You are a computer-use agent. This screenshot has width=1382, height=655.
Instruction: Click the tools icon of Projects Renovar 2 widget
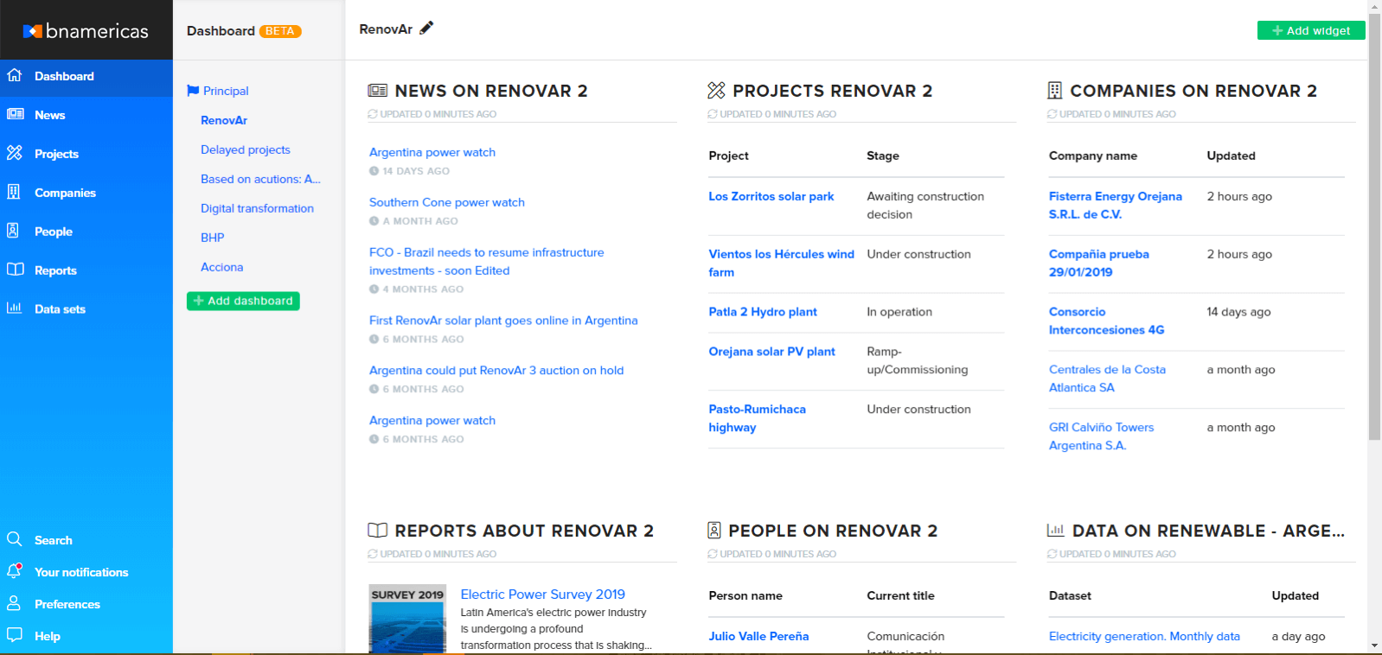point(716,91)
